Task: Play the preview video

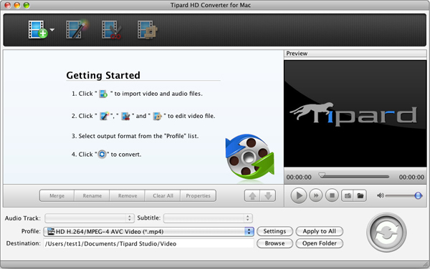Action: tap(299, 195)
